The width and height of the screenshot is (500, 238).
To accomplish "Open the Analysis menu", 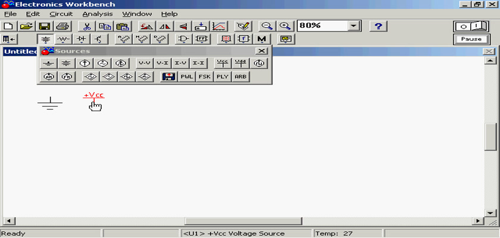I will coord(98,14).
